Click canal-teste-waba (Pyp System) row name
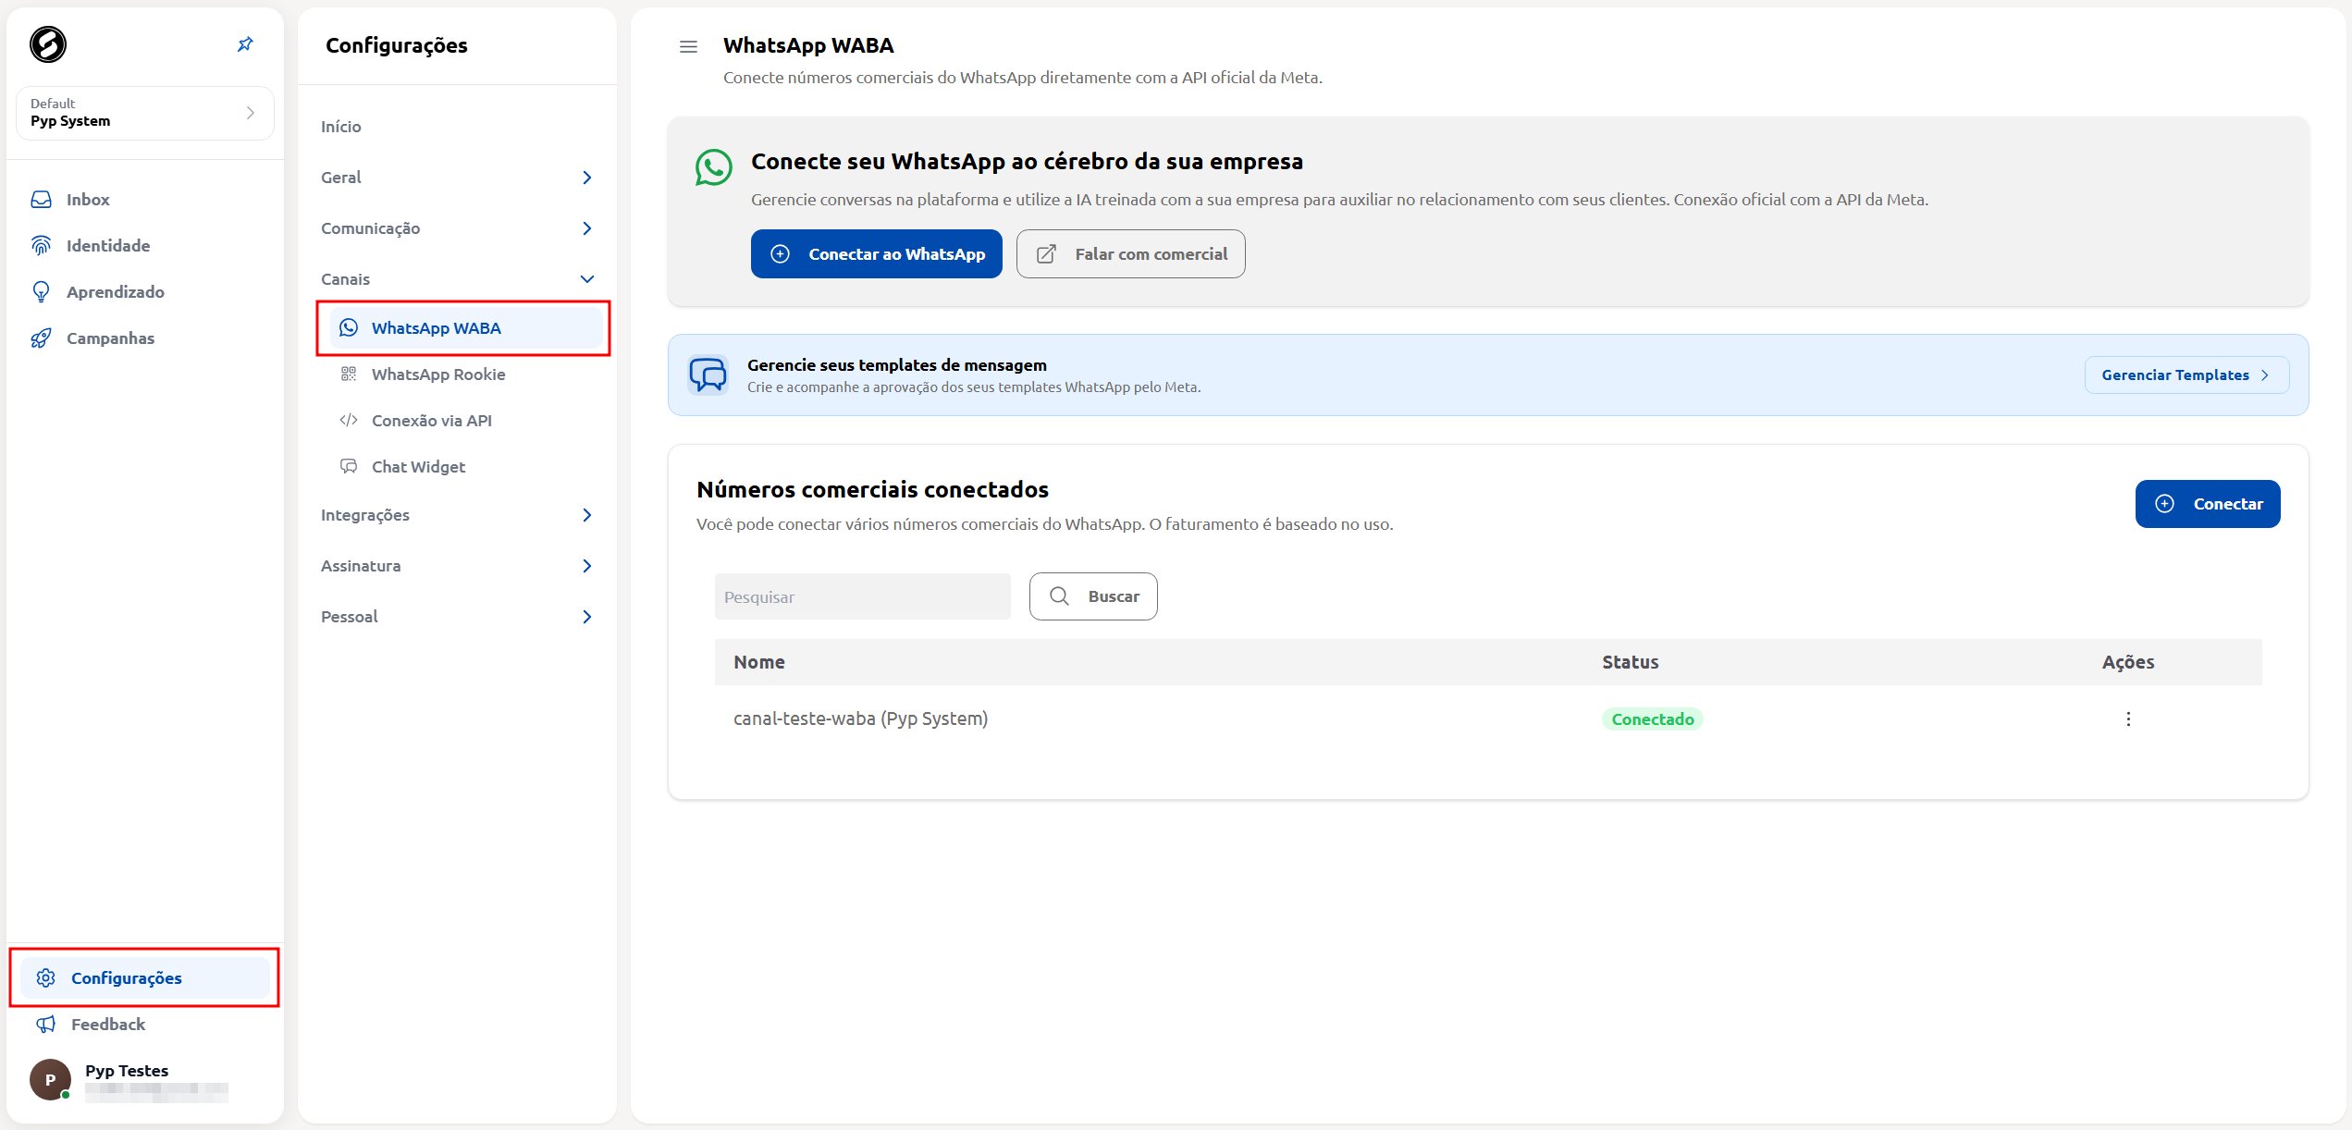Screen dimensions: 2352x1130 click(860, 719)
